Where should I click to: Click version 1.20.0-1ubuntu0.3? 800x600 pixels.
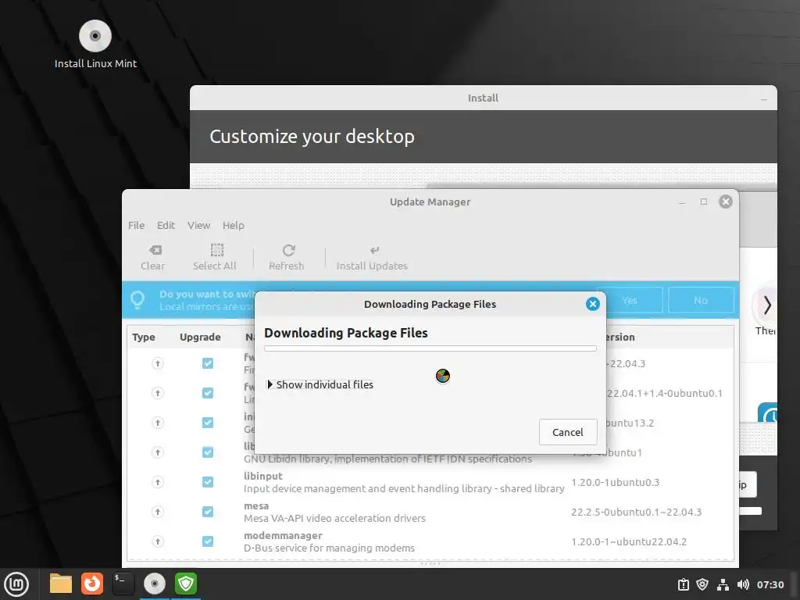coord(616,482)
